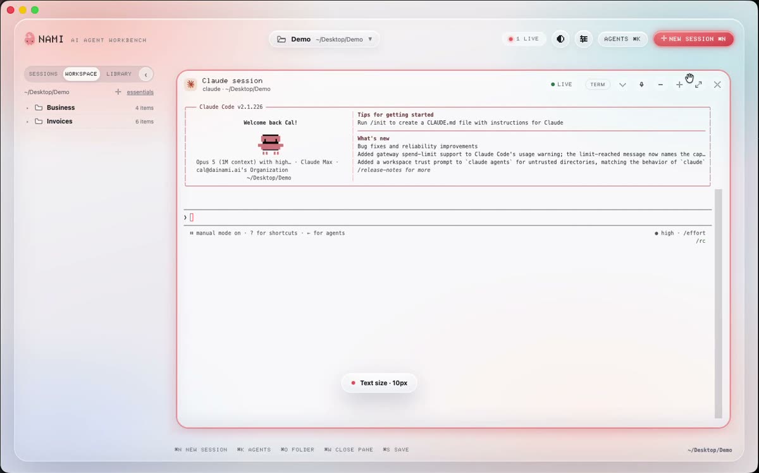
Task: Open Agents panel button
Action: click(622, 39)
